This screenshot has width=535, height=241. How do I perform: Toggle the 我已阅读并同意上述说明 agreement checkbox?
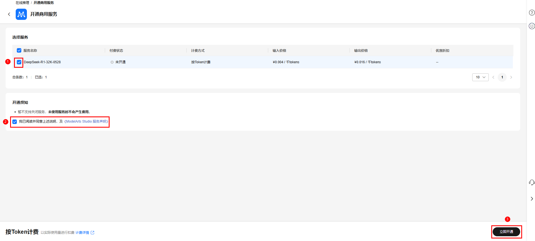15,122
